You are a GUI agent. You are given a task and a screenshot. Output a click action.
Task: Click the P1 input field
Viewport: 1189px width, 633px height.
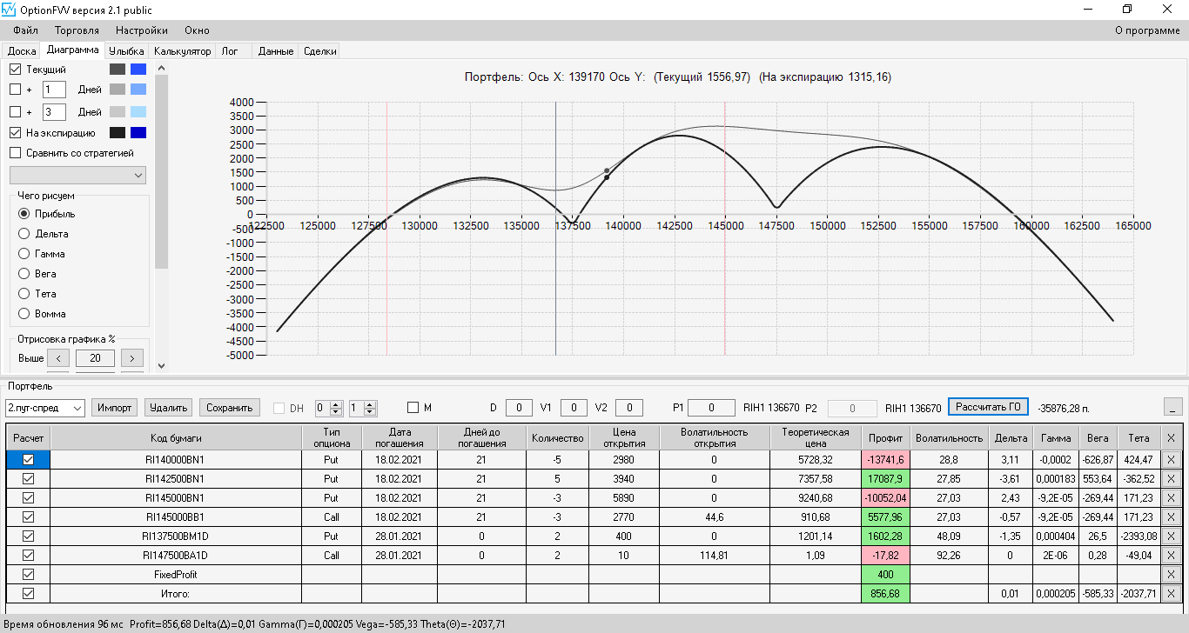pyautogui.click(x=710, y=408)
